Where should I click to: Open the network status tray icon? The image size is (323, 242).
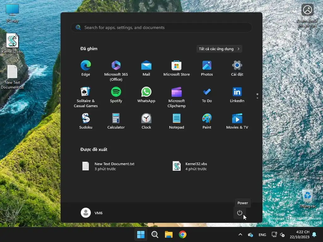click(274, 234)
